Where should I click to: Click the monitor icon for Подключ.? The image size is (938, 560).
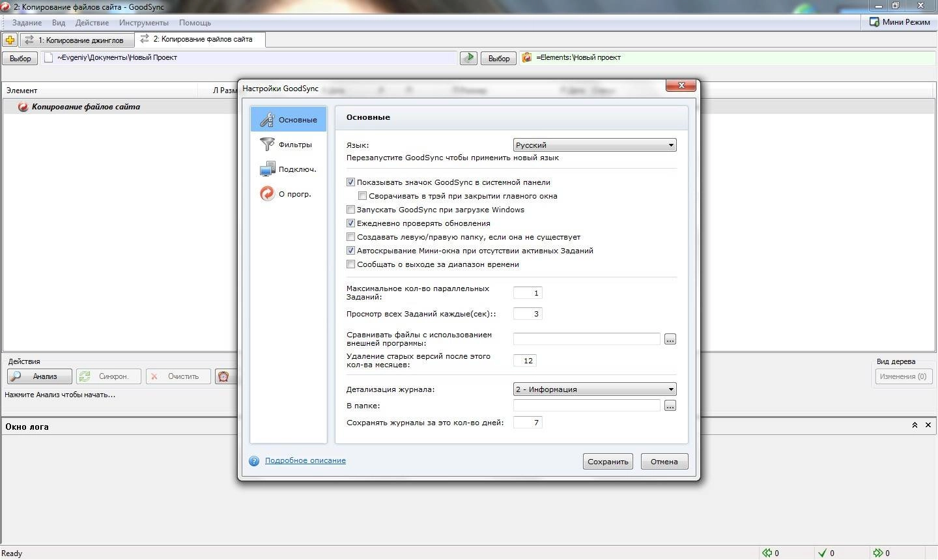(x=267, y=169)
